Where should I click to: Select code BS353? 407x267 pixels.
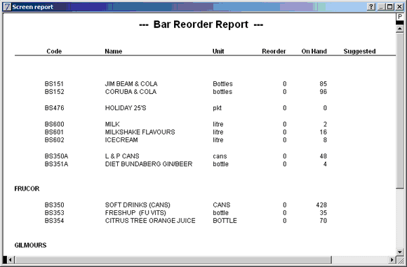54,212
